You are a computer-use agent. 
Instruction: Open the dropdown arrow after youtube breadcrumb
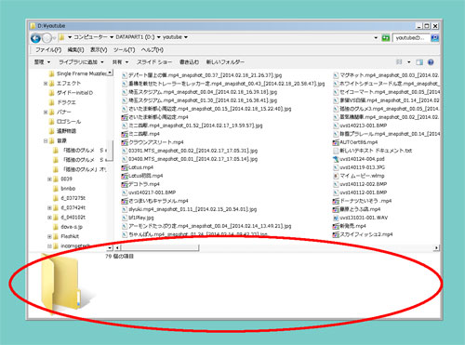click(186, 37)
